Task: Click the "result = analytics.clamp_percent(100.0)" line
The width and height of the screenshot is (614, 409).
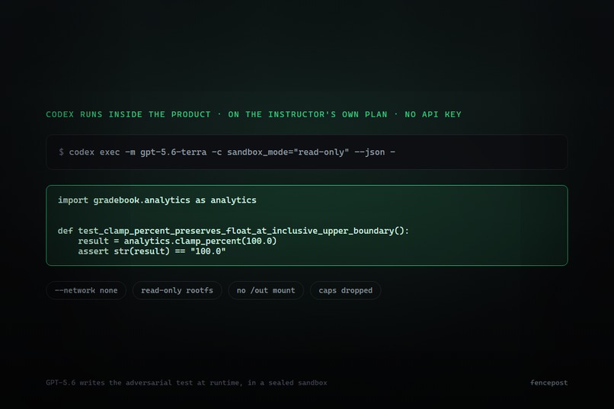Action: click(x=177, y=241)
